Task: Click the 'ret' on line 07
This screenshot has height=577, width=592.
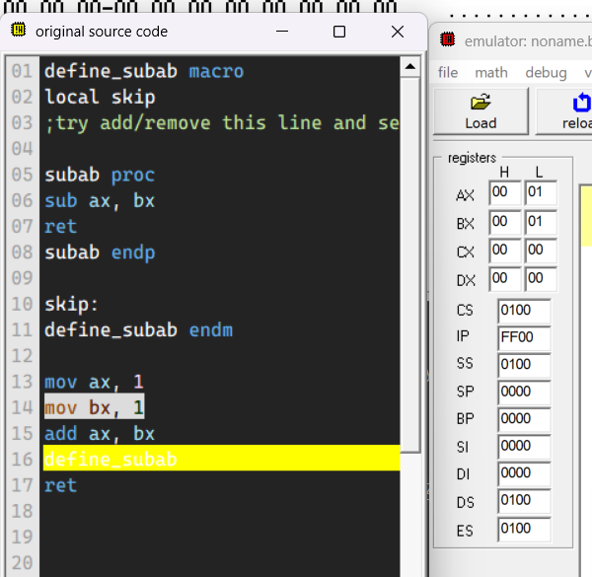Action: pyautogui.click(x=60, y=227)
